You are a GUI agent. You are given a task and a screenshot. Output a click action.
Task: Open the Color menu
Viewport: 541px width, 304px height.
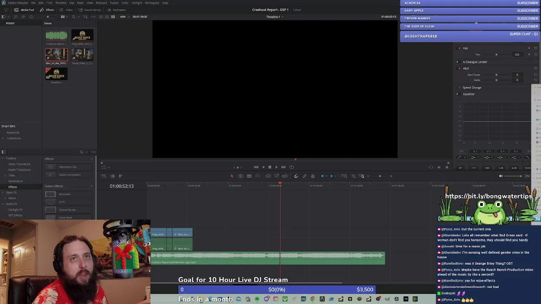pos(125,3)
